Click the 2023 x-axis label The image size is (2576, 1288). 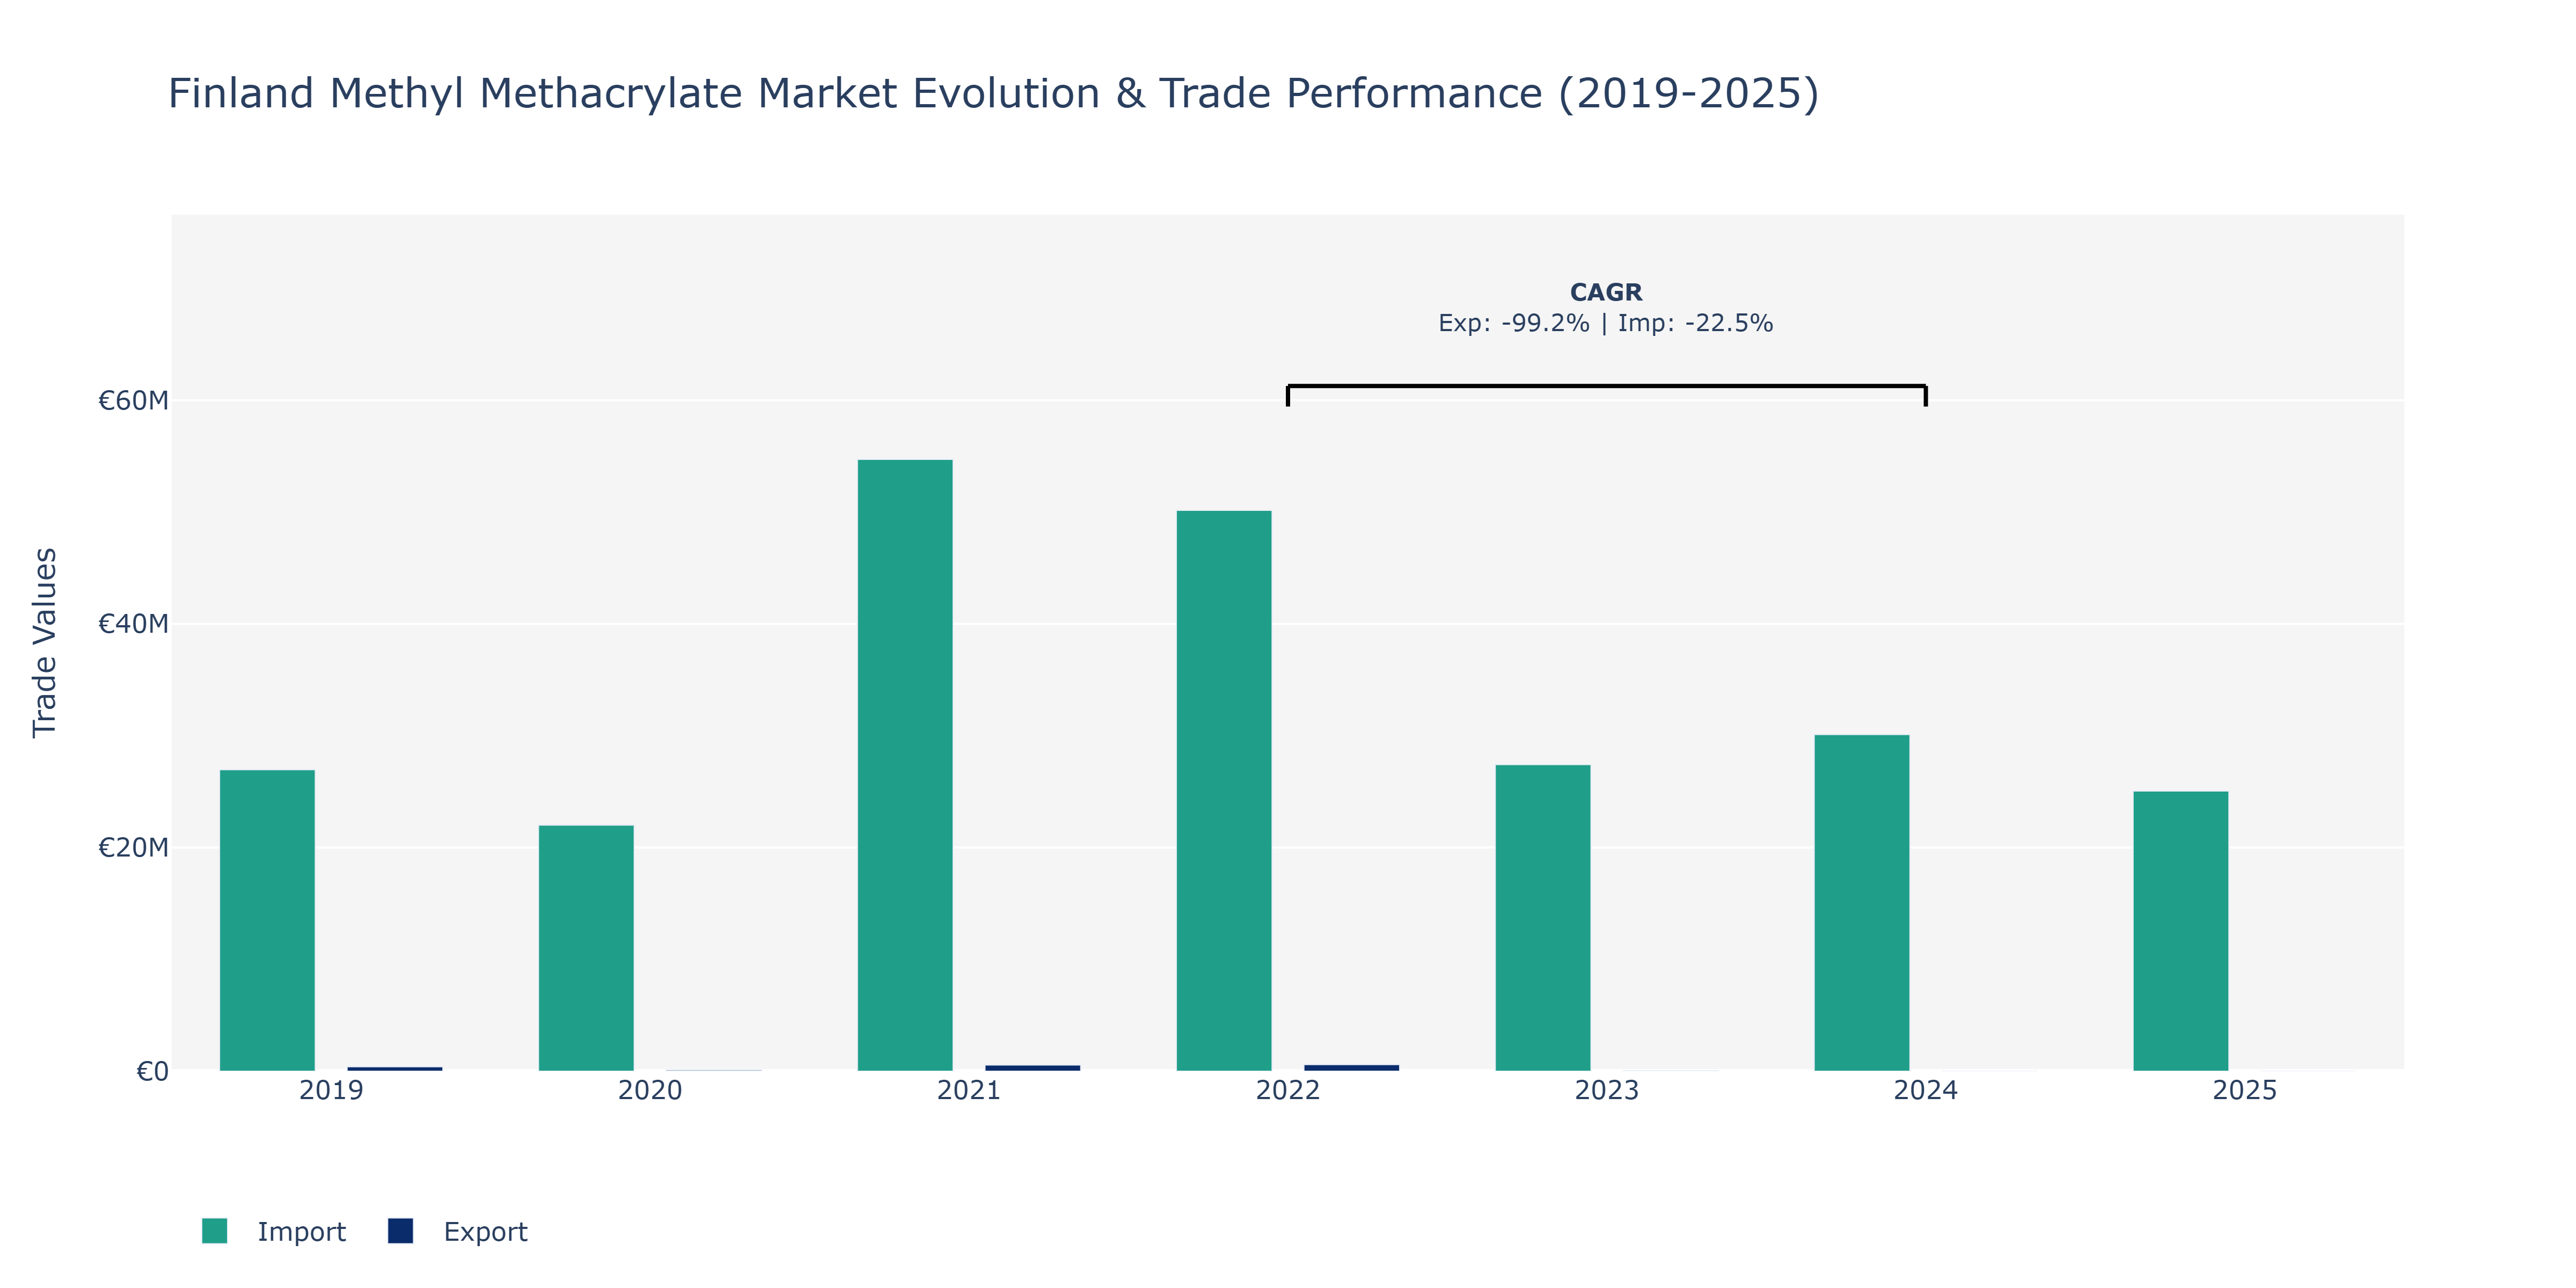click(x=1607, y=1091)
